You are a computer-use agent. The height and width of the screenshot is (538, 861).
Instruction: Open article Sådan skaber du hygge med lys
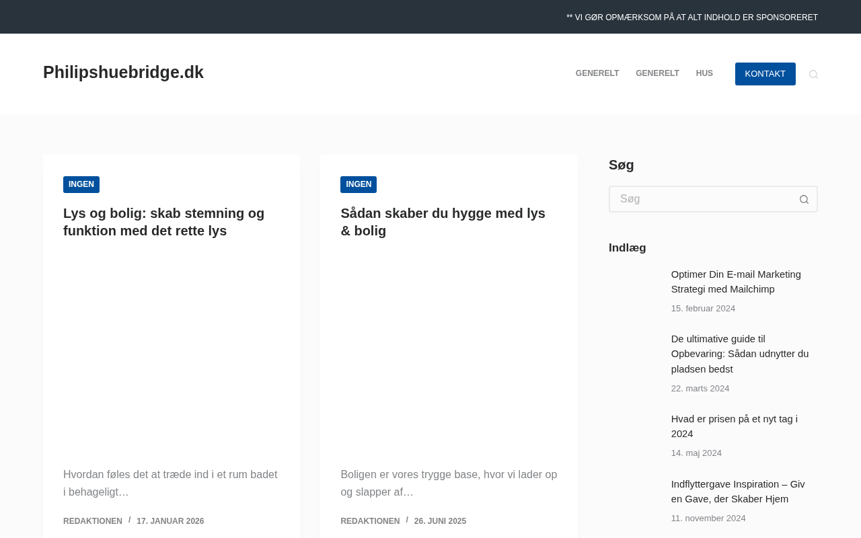tap(443, 222)
